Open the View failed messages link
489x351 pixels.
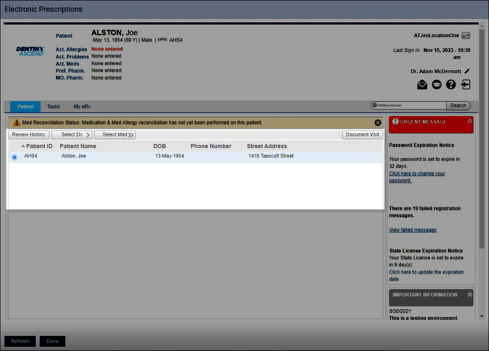413,230
